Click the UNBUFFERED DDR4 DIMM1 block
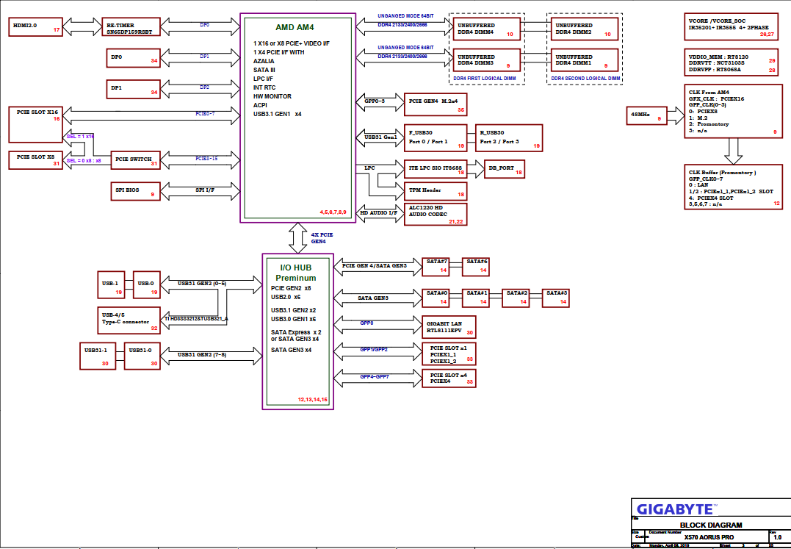 585,60
